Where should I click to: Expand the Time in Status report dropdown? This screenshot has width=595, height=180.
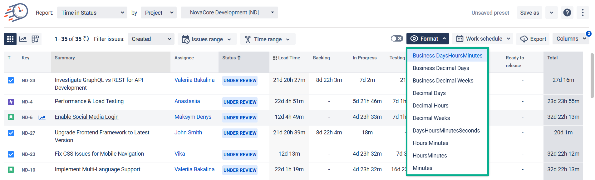pyautogui.click(x=92, y=12)
